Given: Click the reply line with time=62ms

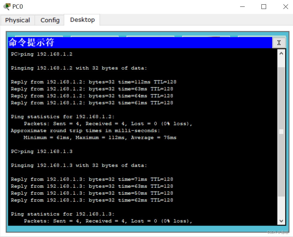Looking at the screenshot, I should (x=92, y=200).
